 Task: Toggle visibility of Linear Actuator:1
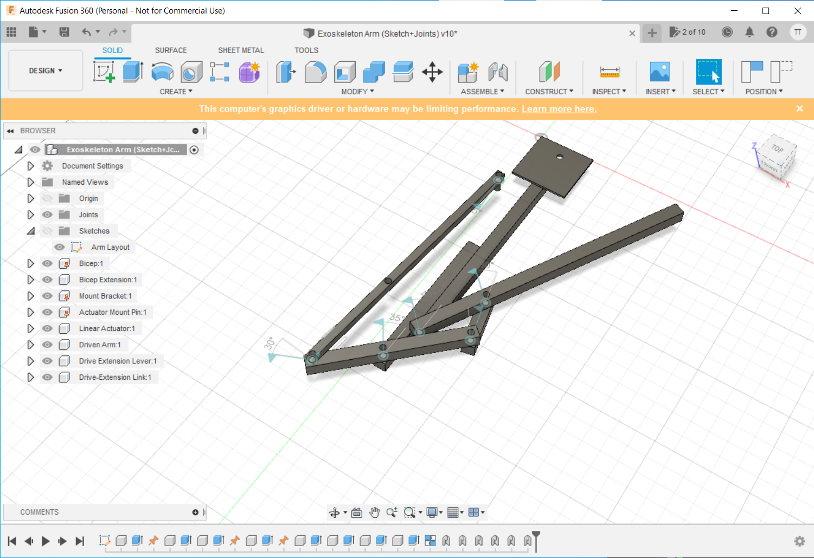(48, 328)
